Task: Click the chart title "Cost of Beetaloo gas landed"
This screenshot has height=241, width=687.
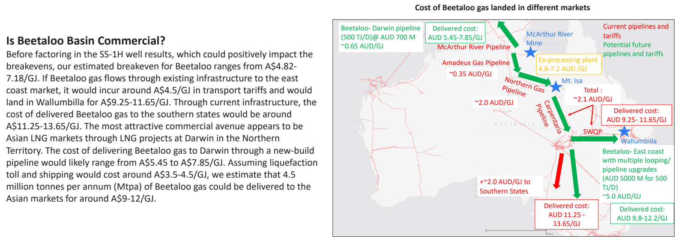Action: pos(502,8)
